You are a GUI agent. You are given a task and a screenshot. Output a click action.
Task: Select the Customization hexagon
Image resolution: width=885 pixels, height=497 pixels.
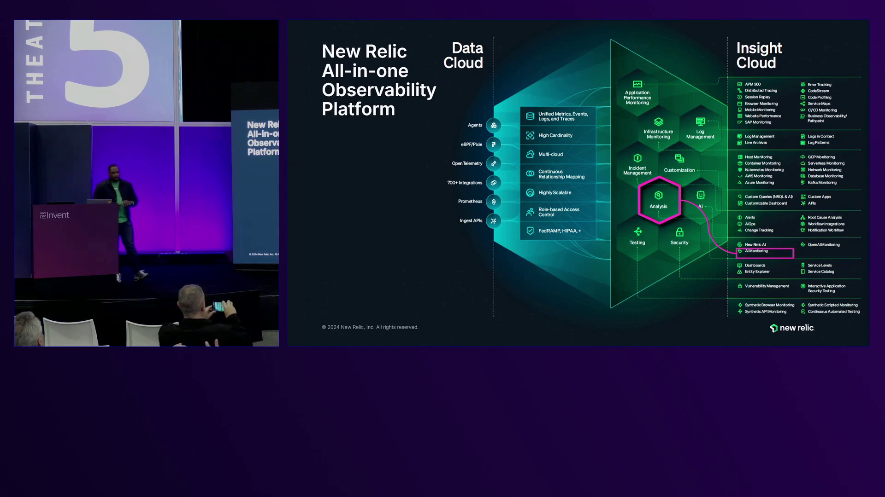coord(679,164)
